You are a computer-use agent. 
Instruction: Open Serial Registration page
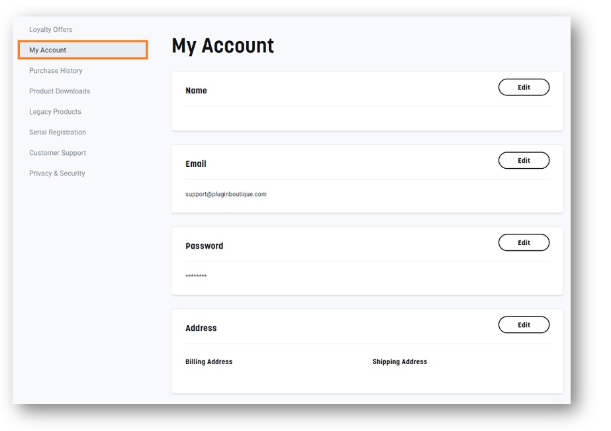[x=58, y=132]
